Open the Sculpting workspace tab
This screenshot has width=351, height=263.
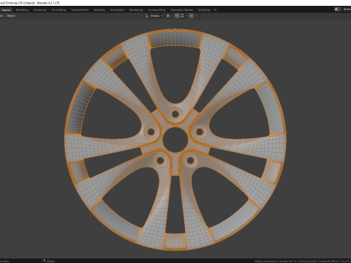coord(39,10)
